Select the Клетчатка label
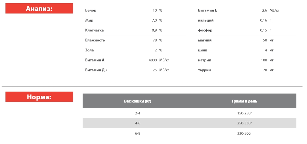This screenshot has height=144, width=307. pyautogui.click(x=94, y=30)
